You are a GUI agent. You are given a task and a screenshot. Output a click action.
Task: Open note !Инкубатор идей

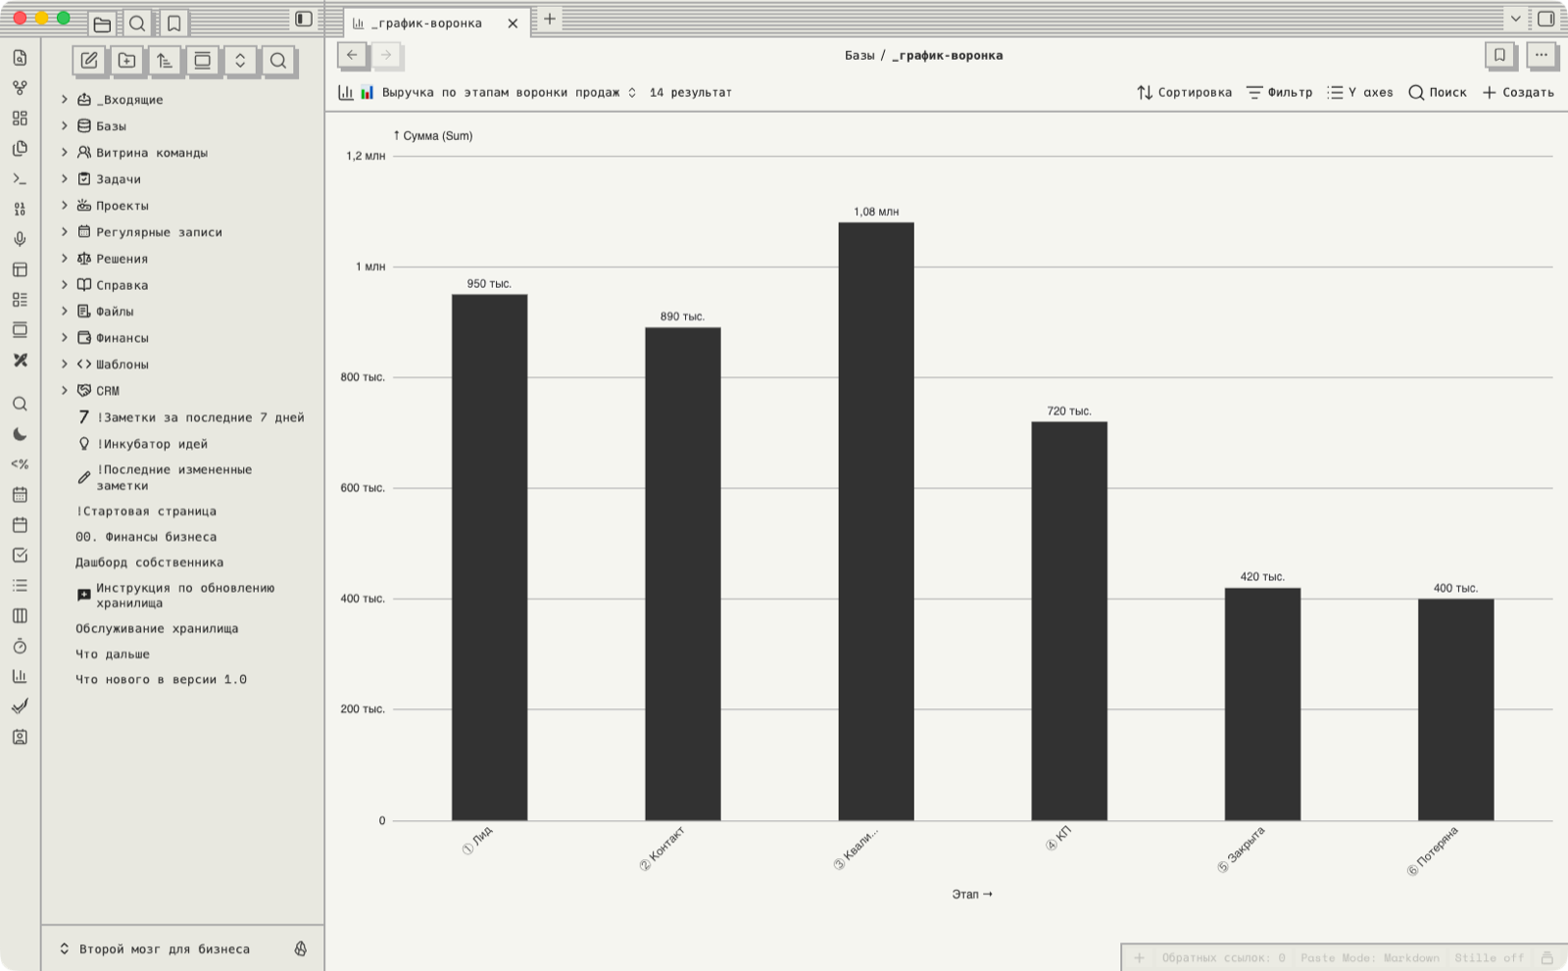pos(152,444)
